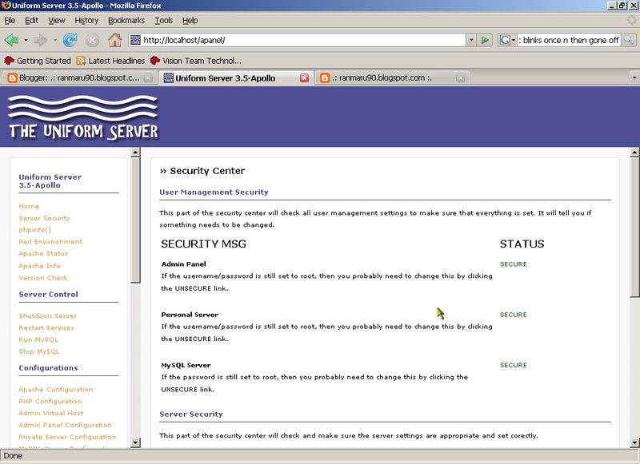Expand the address bar URL dropdown

coord(471,40)
